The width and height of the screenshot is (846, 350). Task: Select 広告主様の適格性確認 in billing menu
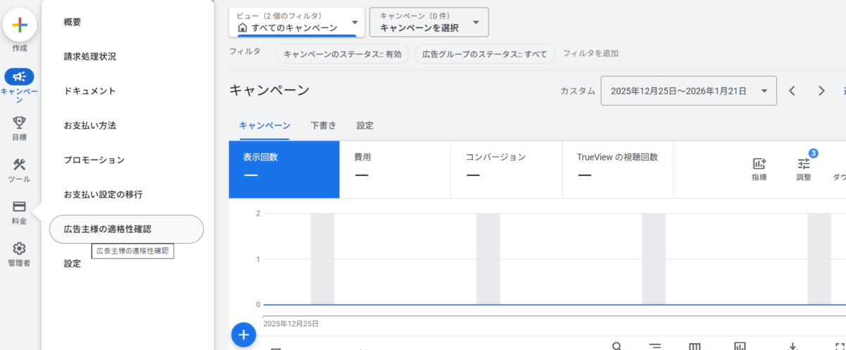click(126, 229)
